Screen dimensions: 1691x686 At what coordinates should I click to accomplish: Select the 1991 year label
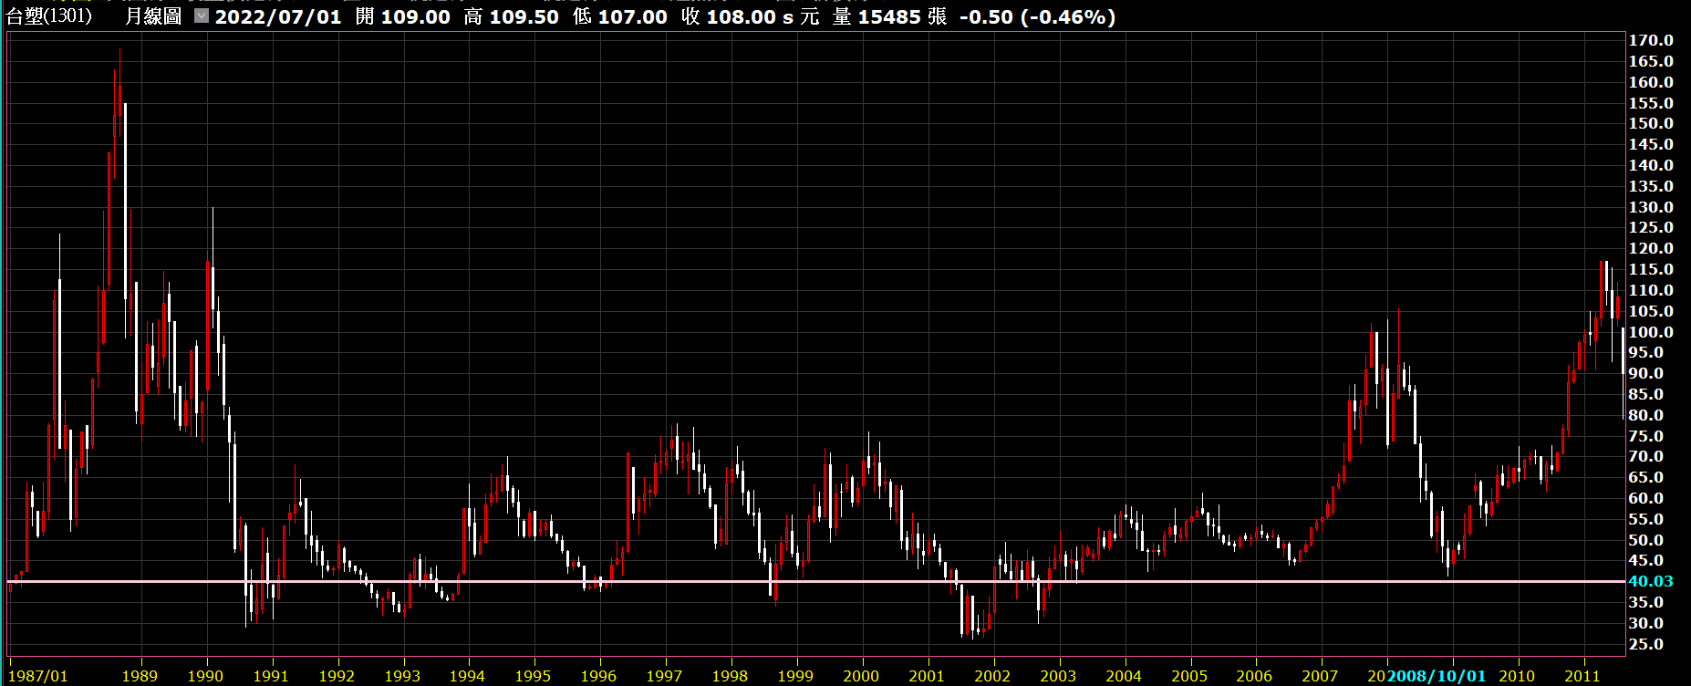pyautogui.click(x=271, y=676)
